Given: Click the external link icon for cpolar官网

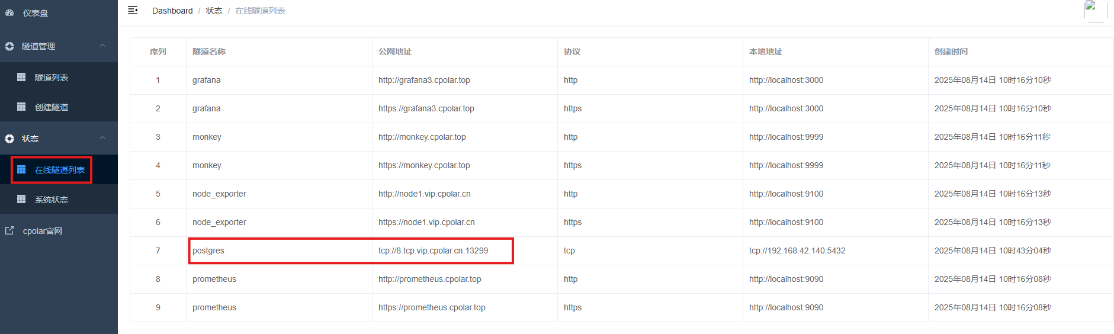Looking at the screenshot, I should click(x=9, y=231).
